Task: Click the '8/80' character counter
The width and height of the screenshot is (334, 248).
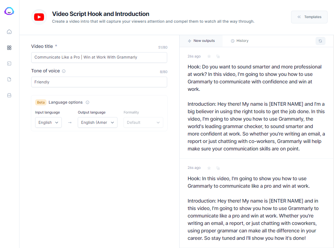Action: [x=164, y=72]
